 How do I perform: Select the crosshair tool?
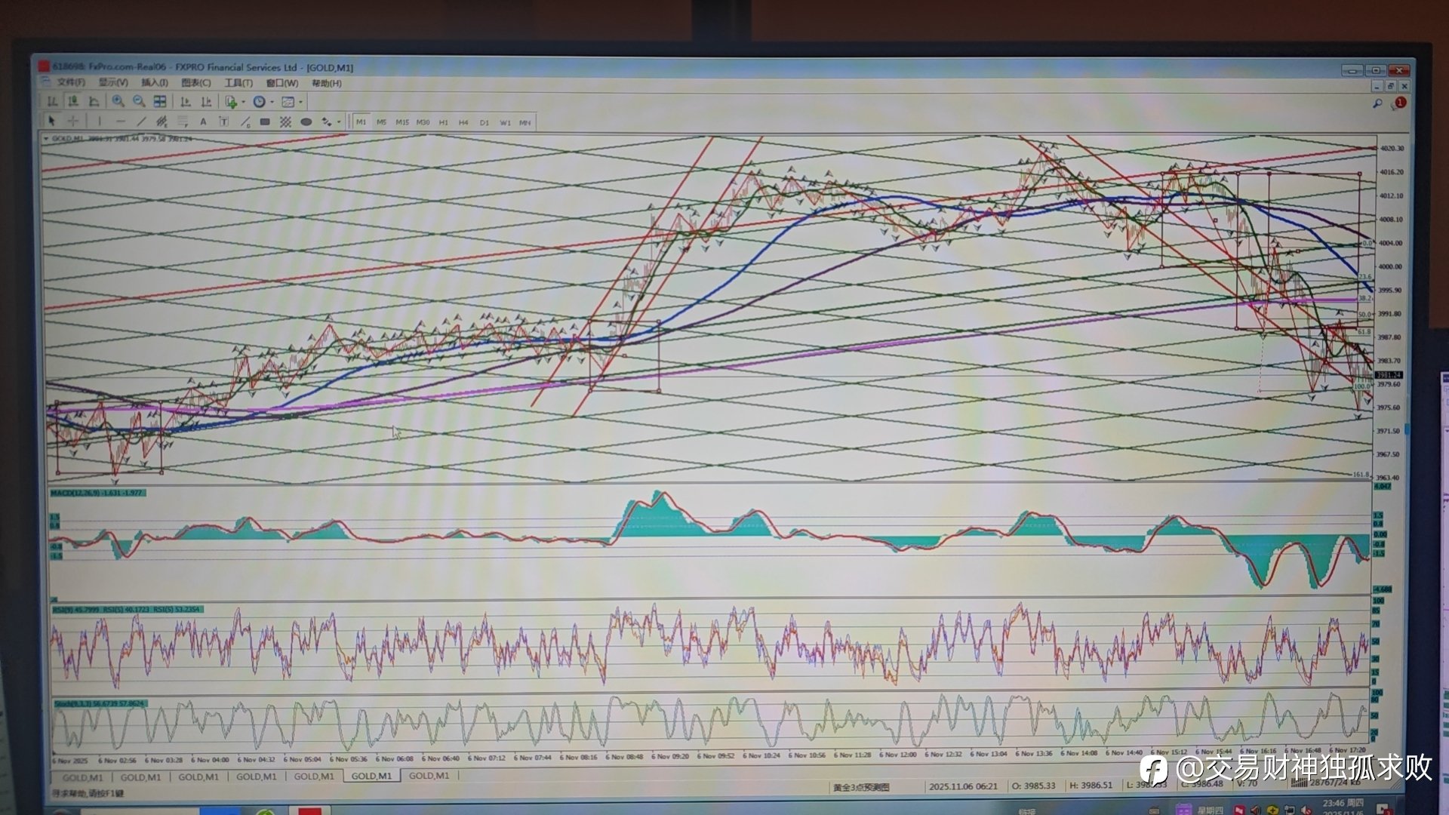(x=73, y=121)
